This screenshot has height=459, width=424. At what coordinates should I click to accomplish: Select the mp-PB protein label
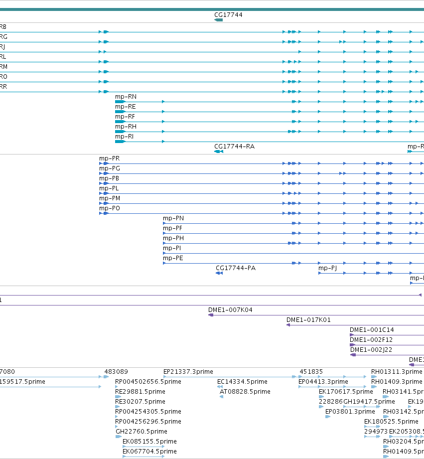tap(109, 178)
